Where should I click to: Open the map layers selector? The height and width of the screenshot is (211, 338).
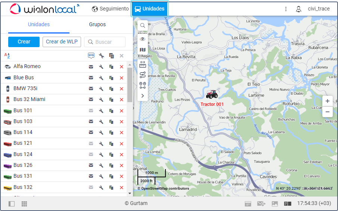[143, 50]
